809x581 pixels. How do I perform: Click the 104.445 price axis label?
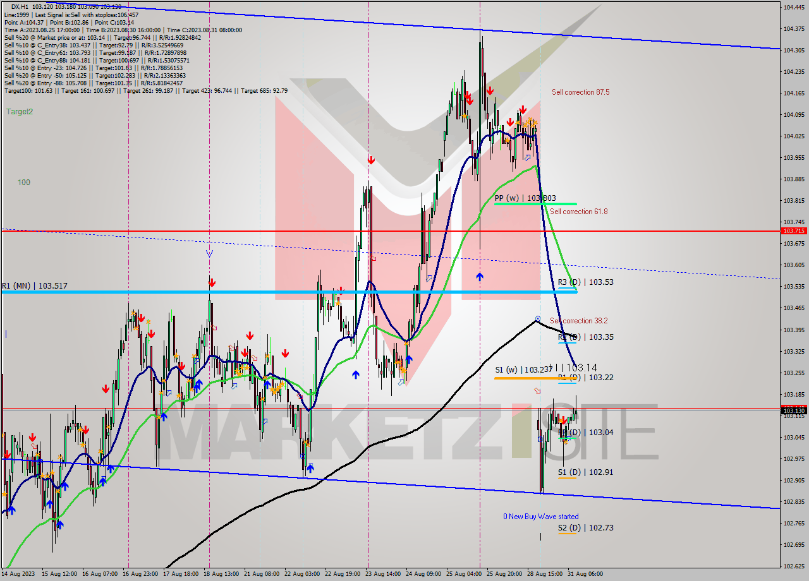pos(794,7)
